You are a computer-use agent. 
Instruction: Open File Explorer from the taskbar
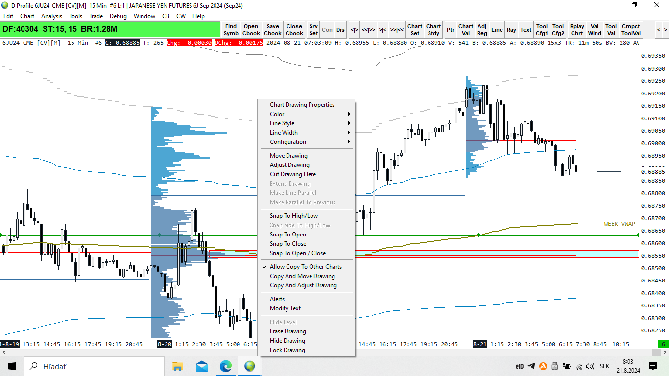pyautogui.click(x=177, y=366)
